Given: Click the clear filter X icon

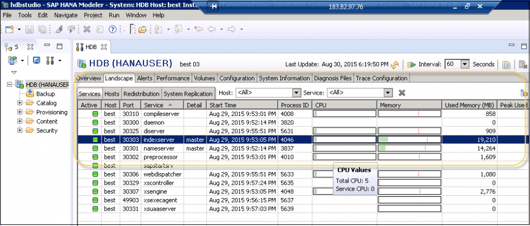Looking at the screenshot, I should point(402,93).
